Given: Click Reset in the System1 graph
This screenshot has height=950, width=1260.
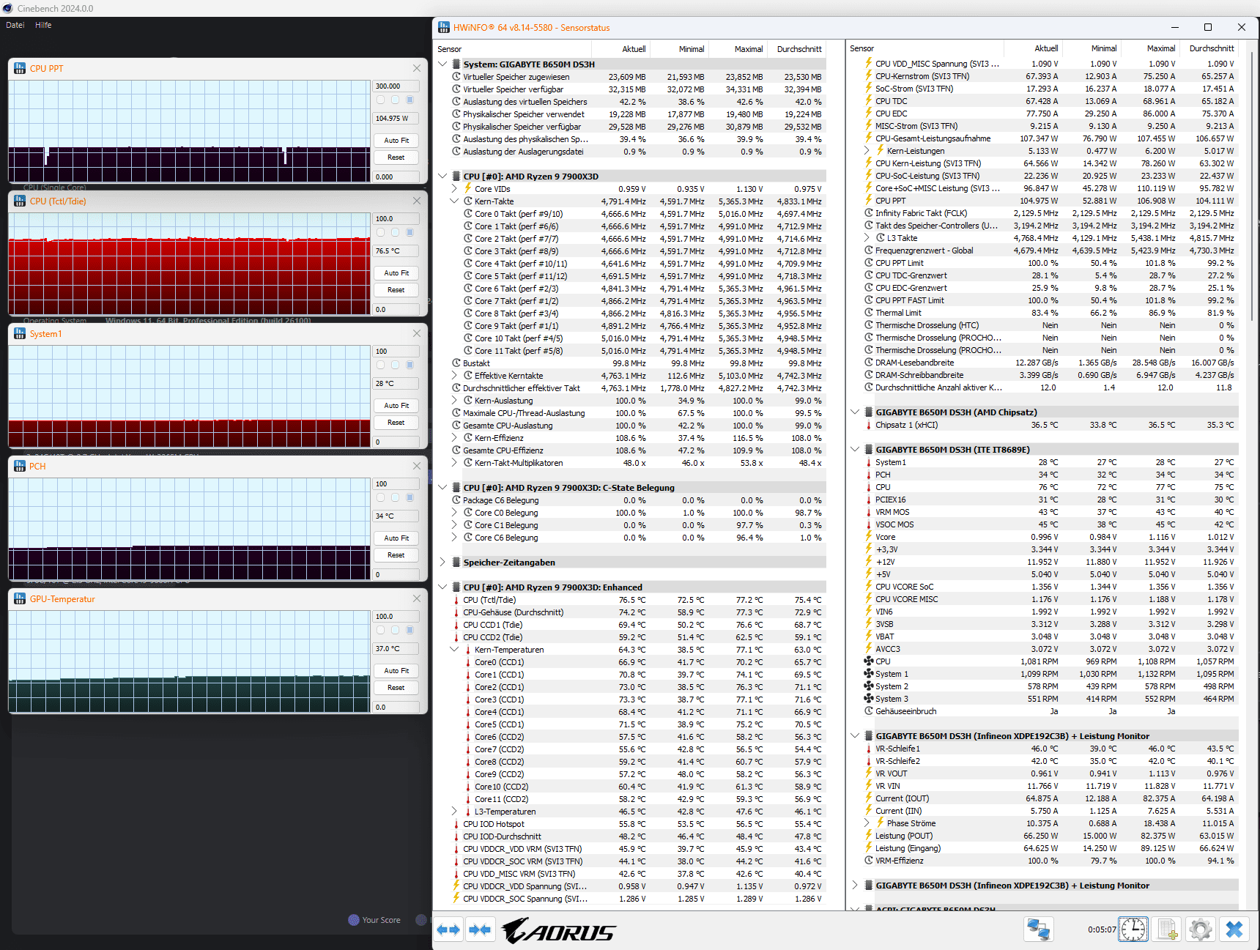Looking at the screenshot, I should pyautogui.click(x=396, y=423).
